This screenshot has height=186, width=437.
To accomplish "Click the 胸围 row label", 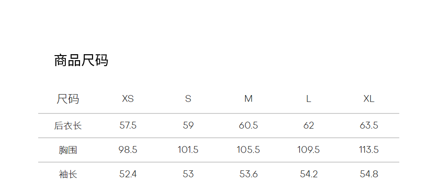I will click(x=68, y=150).
